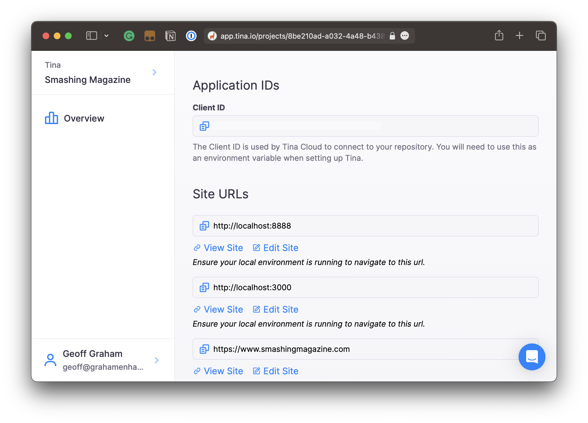Expand the Smashing Magazine project chevron

click(155, 72)
